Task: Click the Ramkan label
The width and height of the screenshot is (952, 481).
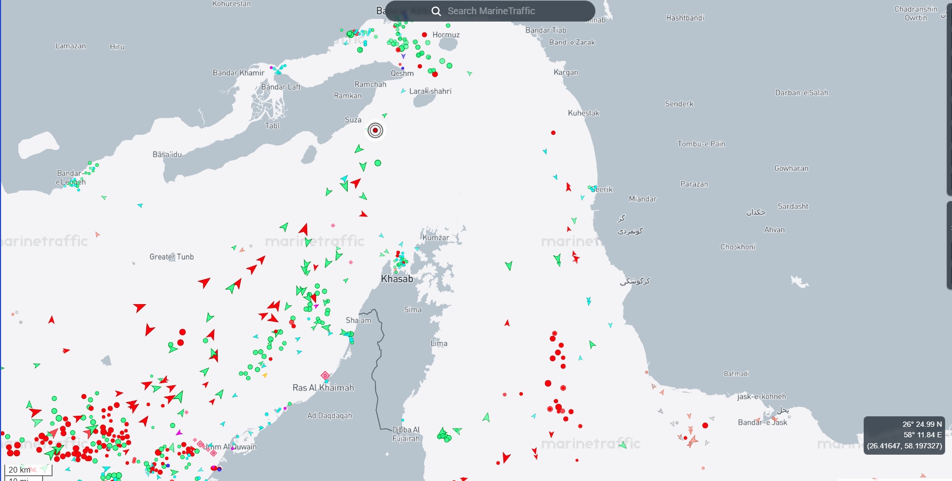Action: (x=348, y=96)
